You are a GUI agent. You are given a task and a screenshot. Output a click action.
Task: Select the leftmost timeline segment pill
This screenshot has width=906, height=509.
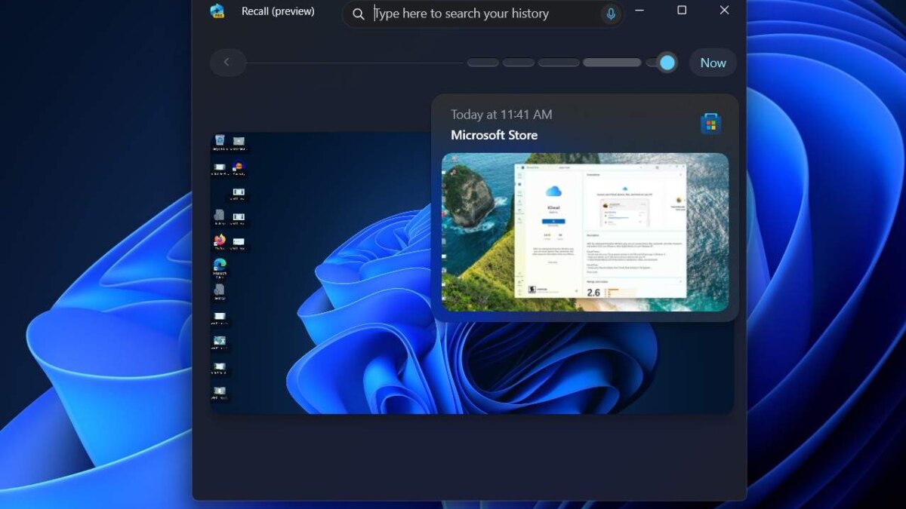tap(482, 62)
